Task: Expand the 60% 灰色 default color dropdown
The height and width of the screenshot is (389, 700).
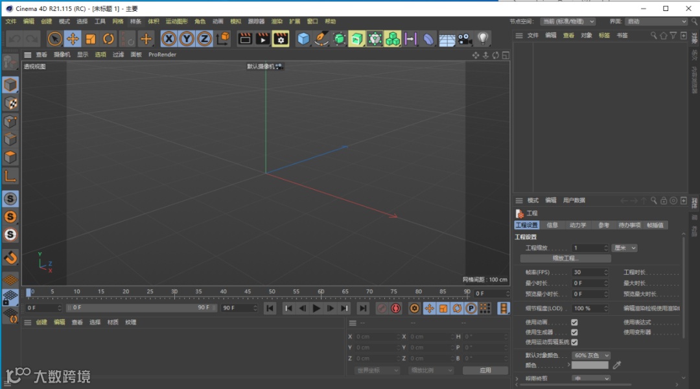Action: point(591,355)
